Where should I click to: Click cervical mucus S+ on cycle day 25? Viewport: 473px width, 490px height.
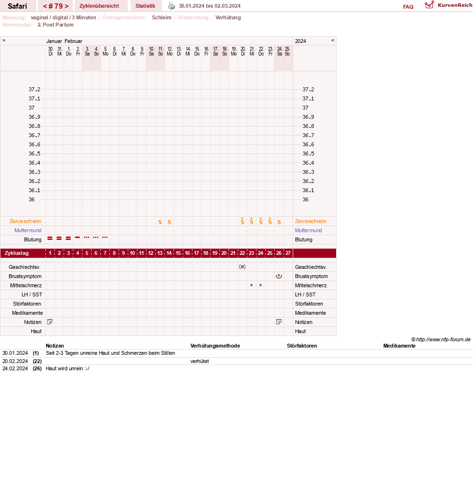point(270,221)
